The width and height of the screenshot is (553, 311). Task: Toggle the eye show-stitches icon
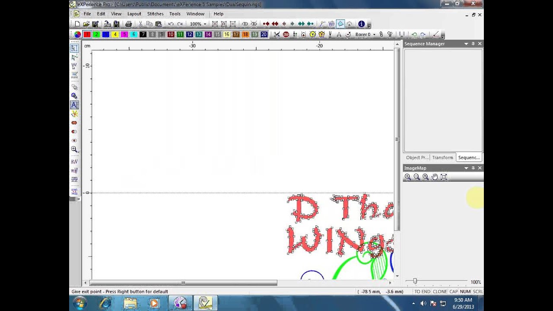(245, 24)
